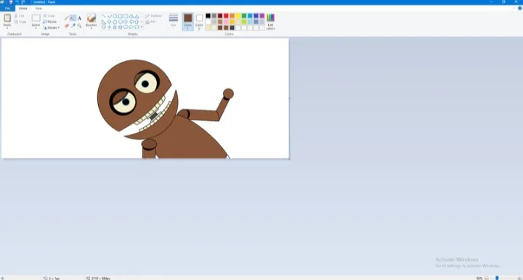Choose the Diamond shape

(x=109, y=22)
